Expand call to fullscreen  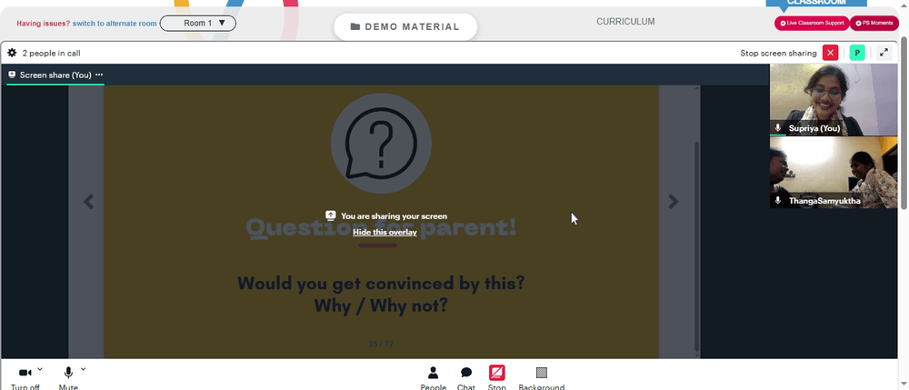tap(884, 53)
